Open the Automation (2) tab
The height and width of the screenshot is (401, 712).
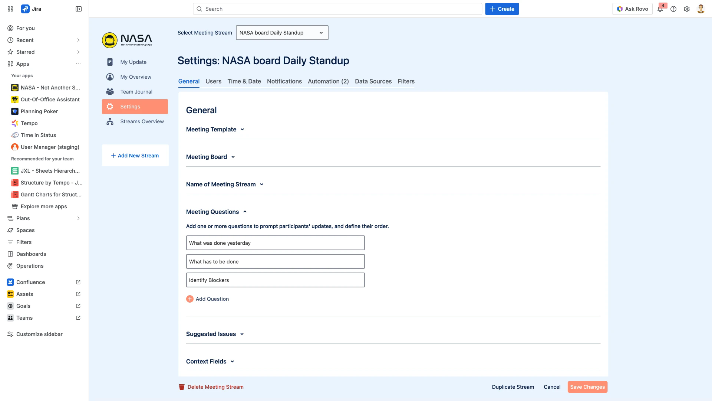pyautogui.click(x=328, y=81)
